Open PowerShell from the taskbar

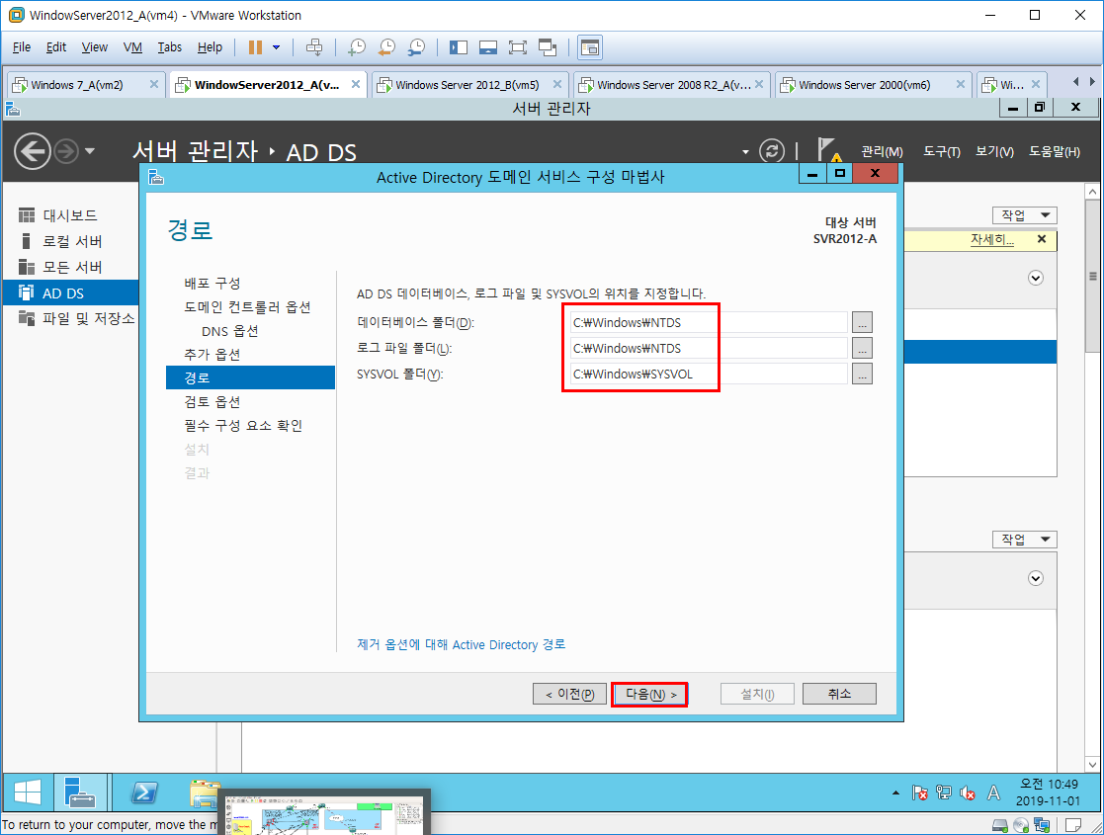[144, 793]
